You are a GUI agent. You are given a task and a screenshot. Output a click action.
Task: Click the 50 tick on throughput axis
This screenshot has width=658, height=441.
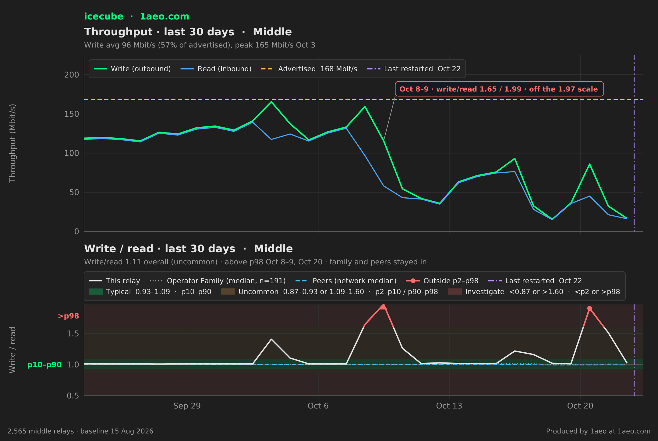coord(74,192)
